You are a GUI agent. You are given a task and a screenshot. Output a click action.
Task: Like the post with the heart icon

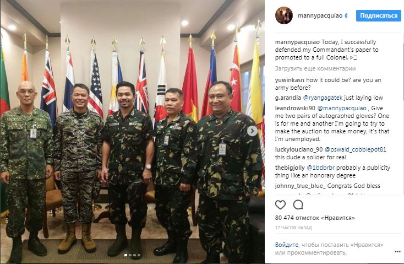(280, 205)
